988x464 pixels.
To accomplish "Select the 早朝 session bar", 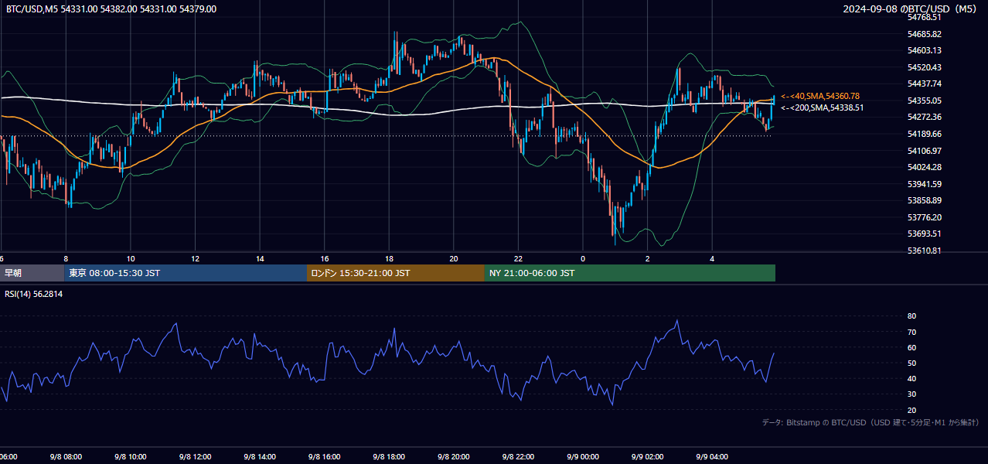I will pos(31,273).
